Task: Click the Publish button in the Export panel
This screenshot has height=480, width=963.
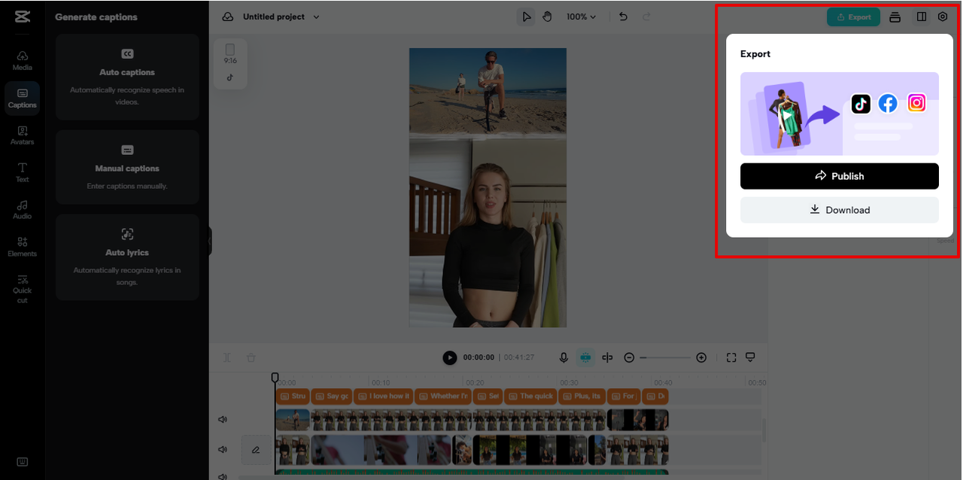Action: tap(839, 176)
